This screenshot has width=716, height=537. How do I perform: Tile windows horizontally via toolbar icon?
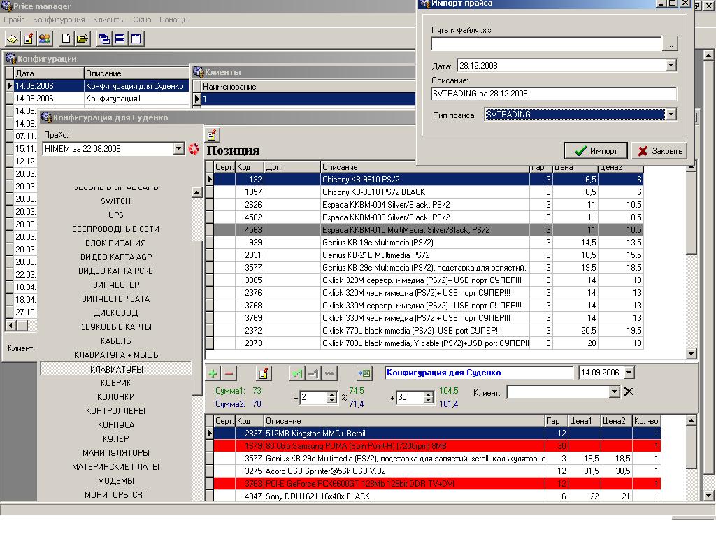point(120,38)
